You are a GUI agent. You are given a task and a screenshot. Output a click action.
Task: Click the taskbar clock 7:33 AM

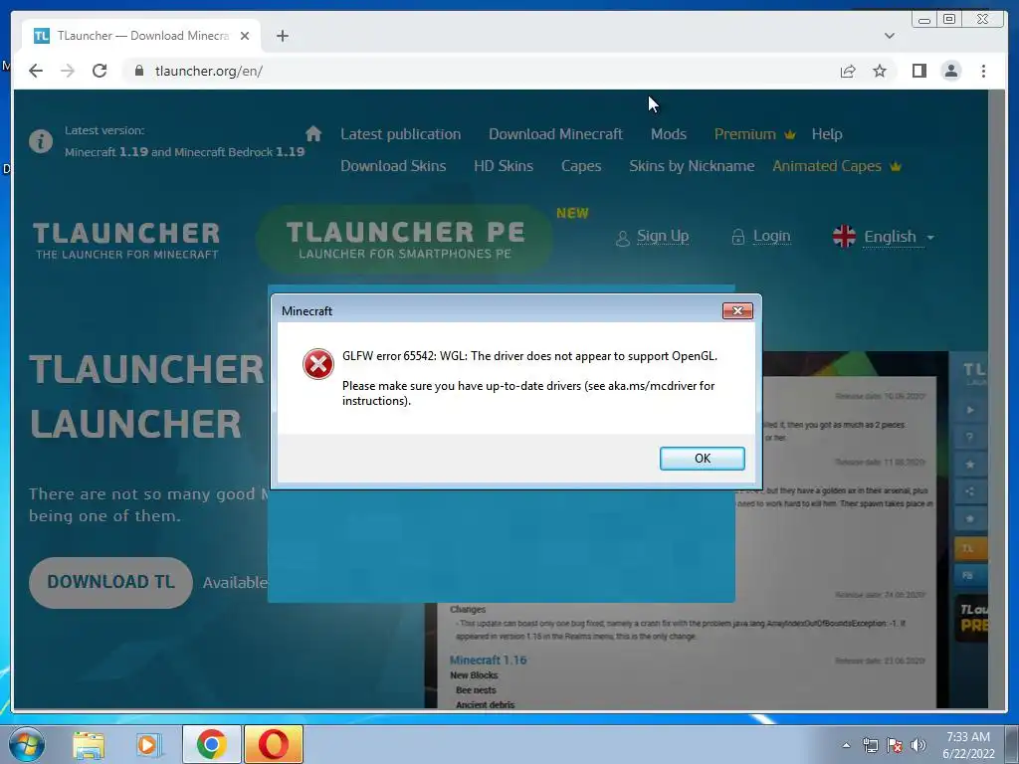point(968,745)
